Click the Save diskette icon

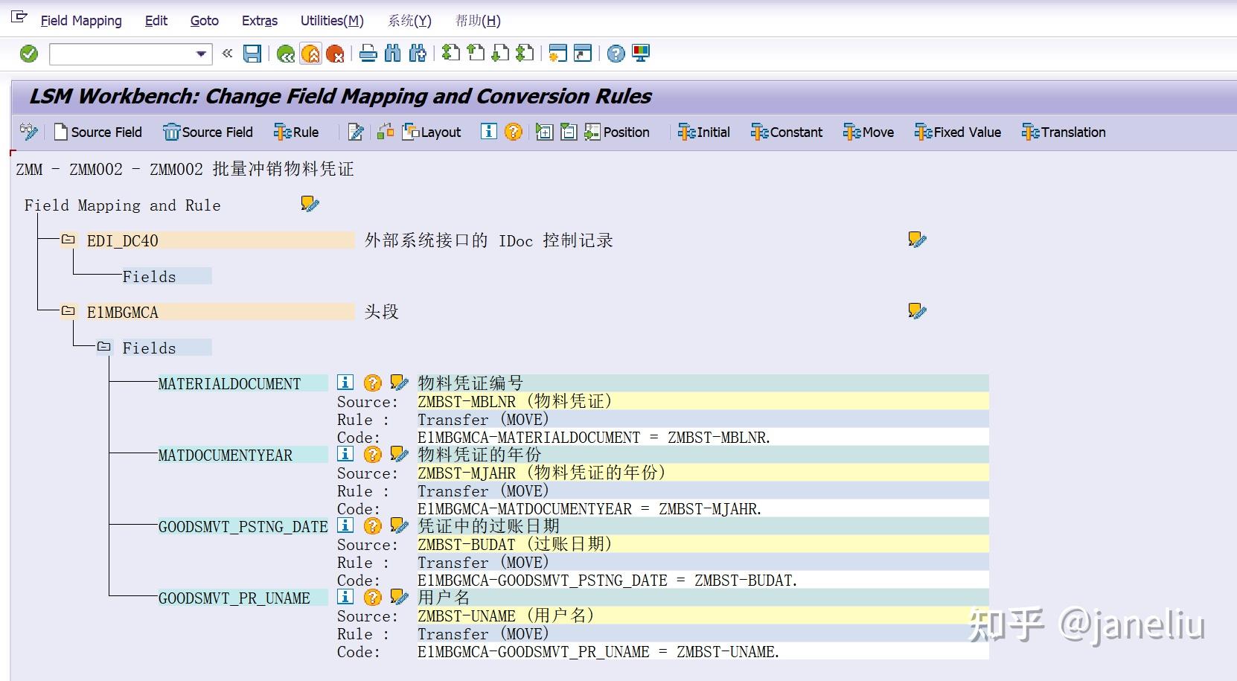click(252, 54)
